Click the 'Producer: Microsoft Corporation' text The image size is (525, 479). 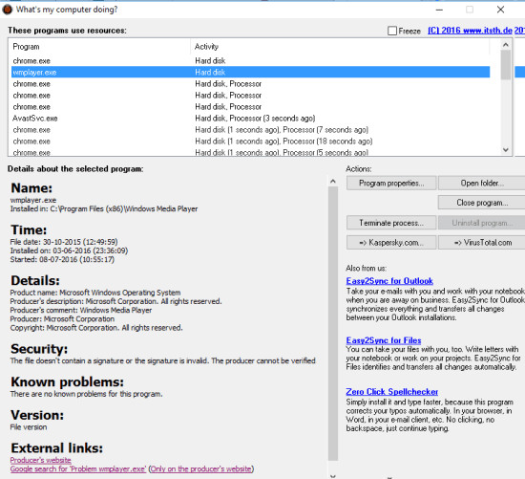click(x=62, y=318)
